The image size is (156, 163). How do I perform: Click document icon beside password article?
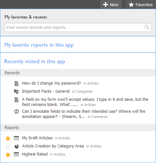(17, 84)
